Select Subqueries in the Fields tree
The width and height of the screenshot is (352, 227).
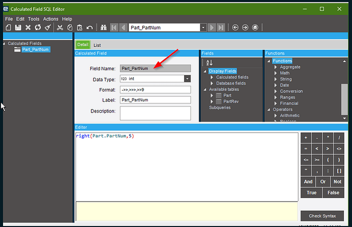(220, 107)
